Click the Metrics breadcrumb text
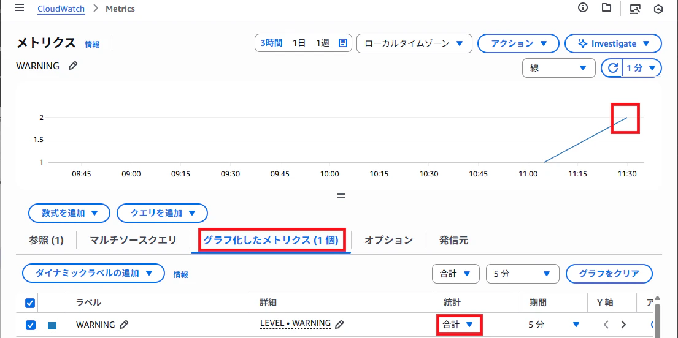This screenshot has width=678, height=338. point(120,9)
